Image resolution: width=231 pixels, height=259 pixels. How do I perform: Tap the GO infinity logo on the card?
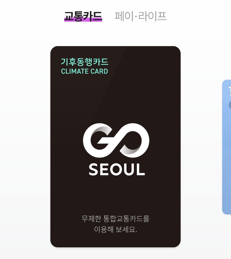click(x=116, y=140)
